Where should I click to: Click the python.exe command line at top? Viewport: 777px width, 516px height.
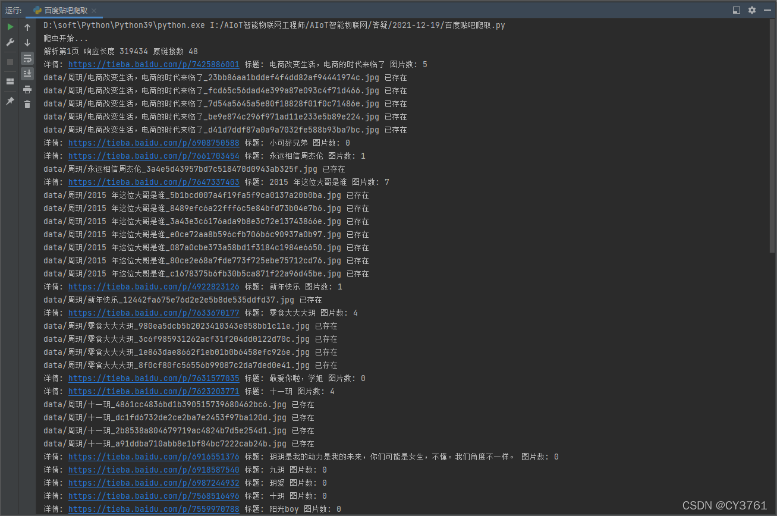(275, 25)
